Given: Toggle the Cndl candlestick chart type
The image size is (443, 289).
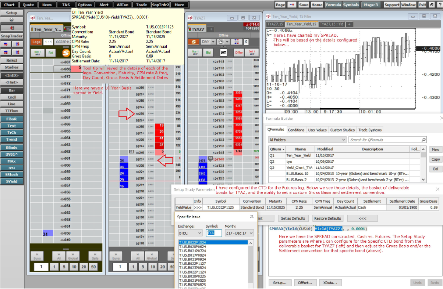Looking at the screenshot, I should (11, 97).
